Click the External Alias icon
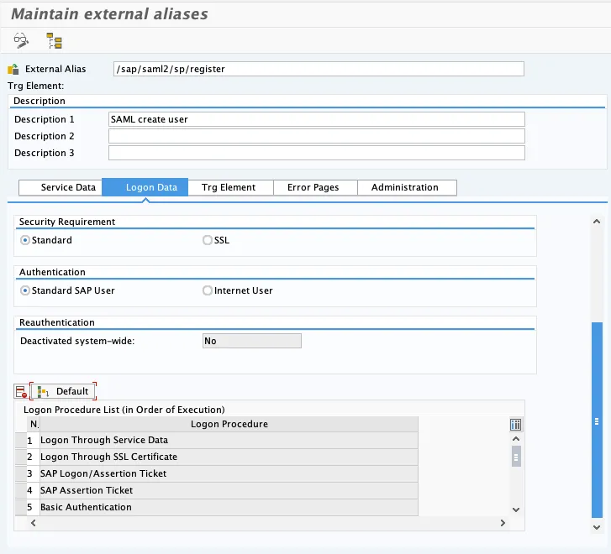The width and height of the screenshot is (611, 554). pos(13,69)
